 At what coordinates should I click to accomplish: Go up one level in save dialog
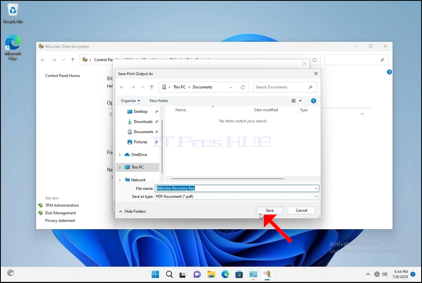click(152, 87)
